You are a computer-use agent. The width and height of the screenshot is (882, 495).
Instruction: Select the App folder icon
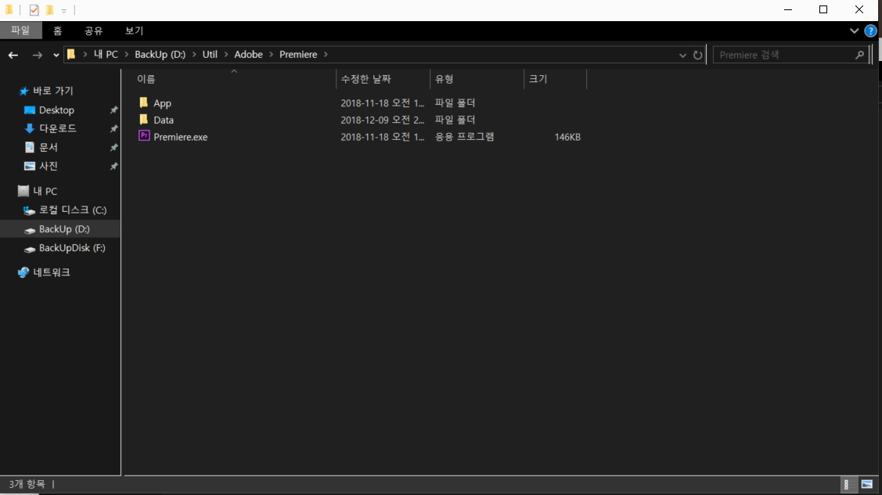143,102
